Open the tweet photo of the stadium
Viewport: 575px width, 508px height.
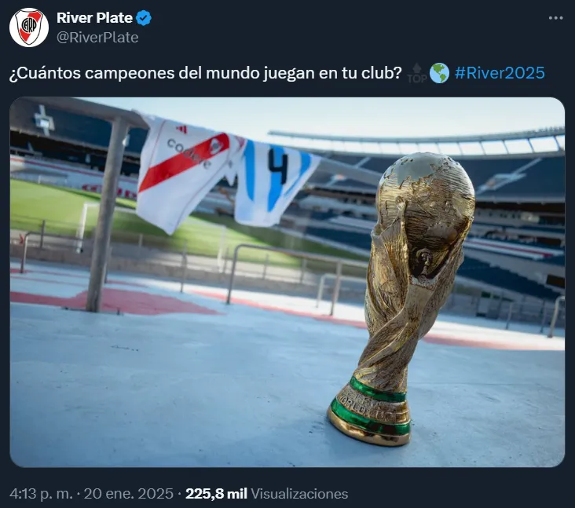click(x=287, y=282)
